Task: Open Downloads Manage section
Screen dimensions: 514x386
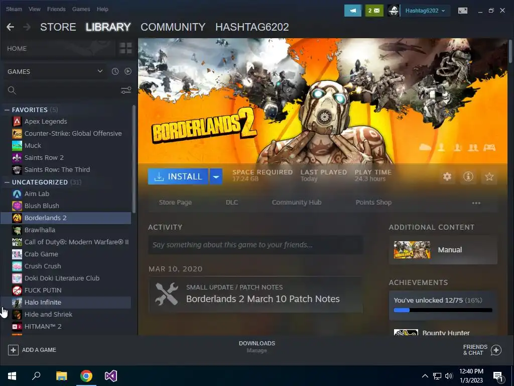Action: tap(257, 347)
